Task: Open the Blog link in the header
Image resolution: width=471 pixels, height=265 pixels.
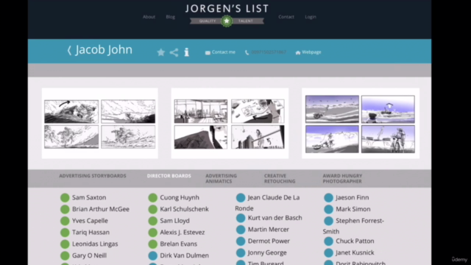Action: [170, 17]
